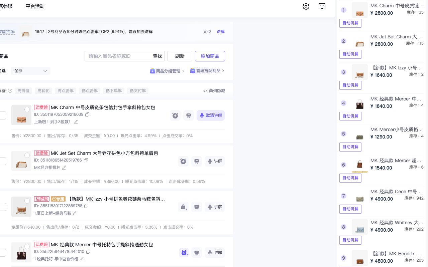Viewport: 428px width, 267px height.
Task: Click 自动讲解 for sidebar item 8
Action: tap(350, 240)
